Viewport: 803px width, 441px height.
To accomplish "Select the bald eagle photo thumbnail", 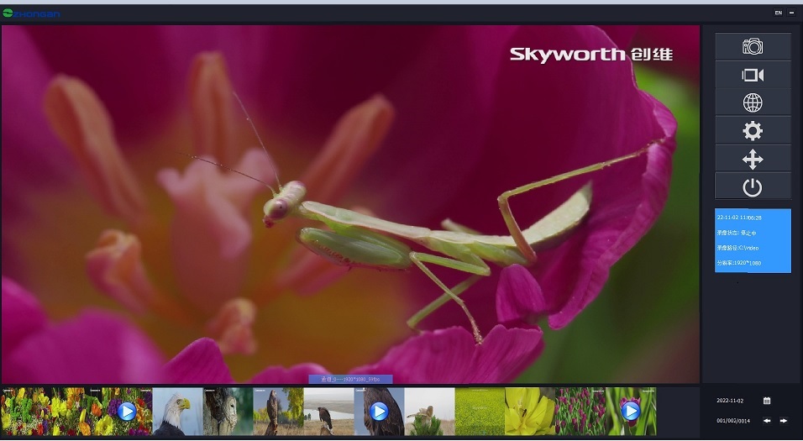I will (x=177, y=412).
